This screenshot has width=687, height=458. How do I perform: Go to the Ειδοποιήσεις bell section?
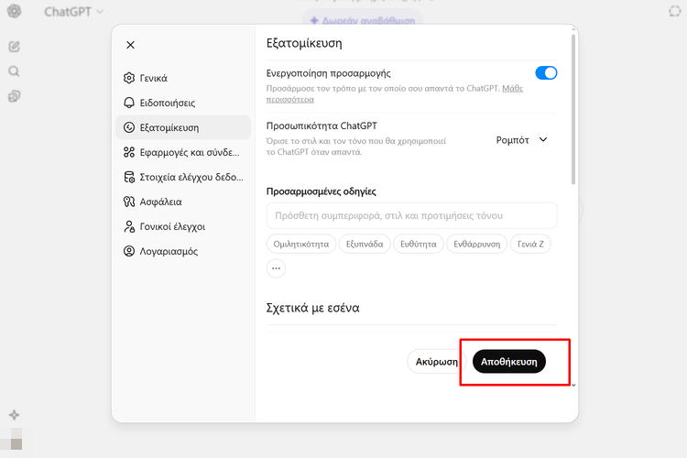pyautogui.click(x=167, y=103)
